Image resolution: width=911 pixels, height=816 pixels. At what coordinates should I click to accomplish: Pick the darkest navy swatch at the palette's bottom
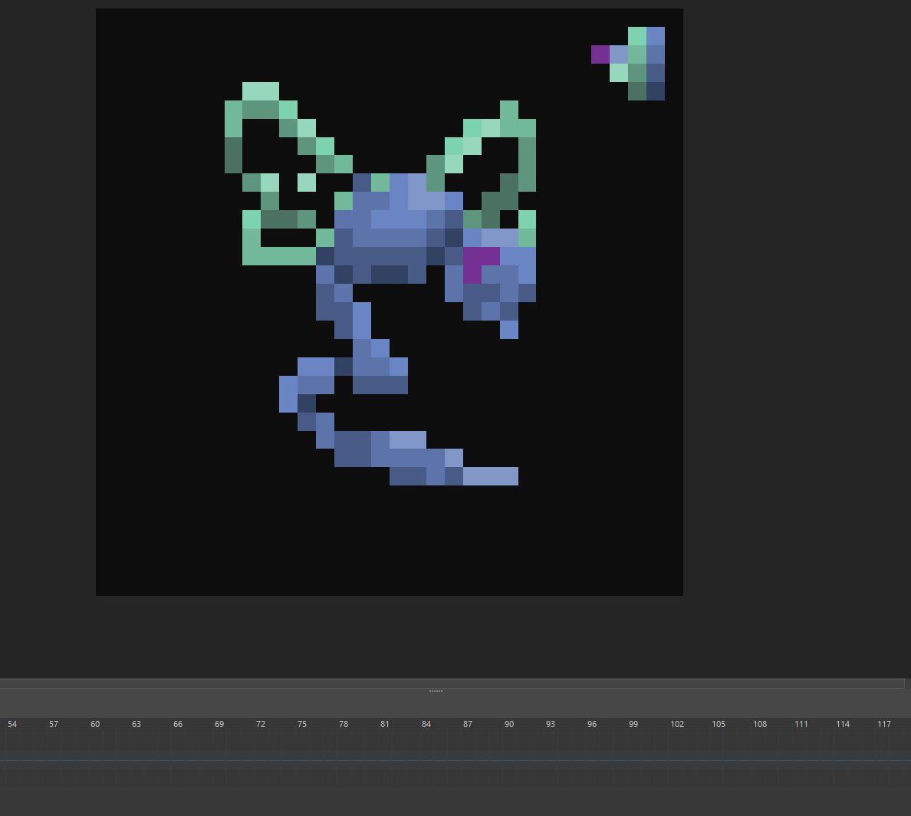pyautogui.click(x=656, y=91)
